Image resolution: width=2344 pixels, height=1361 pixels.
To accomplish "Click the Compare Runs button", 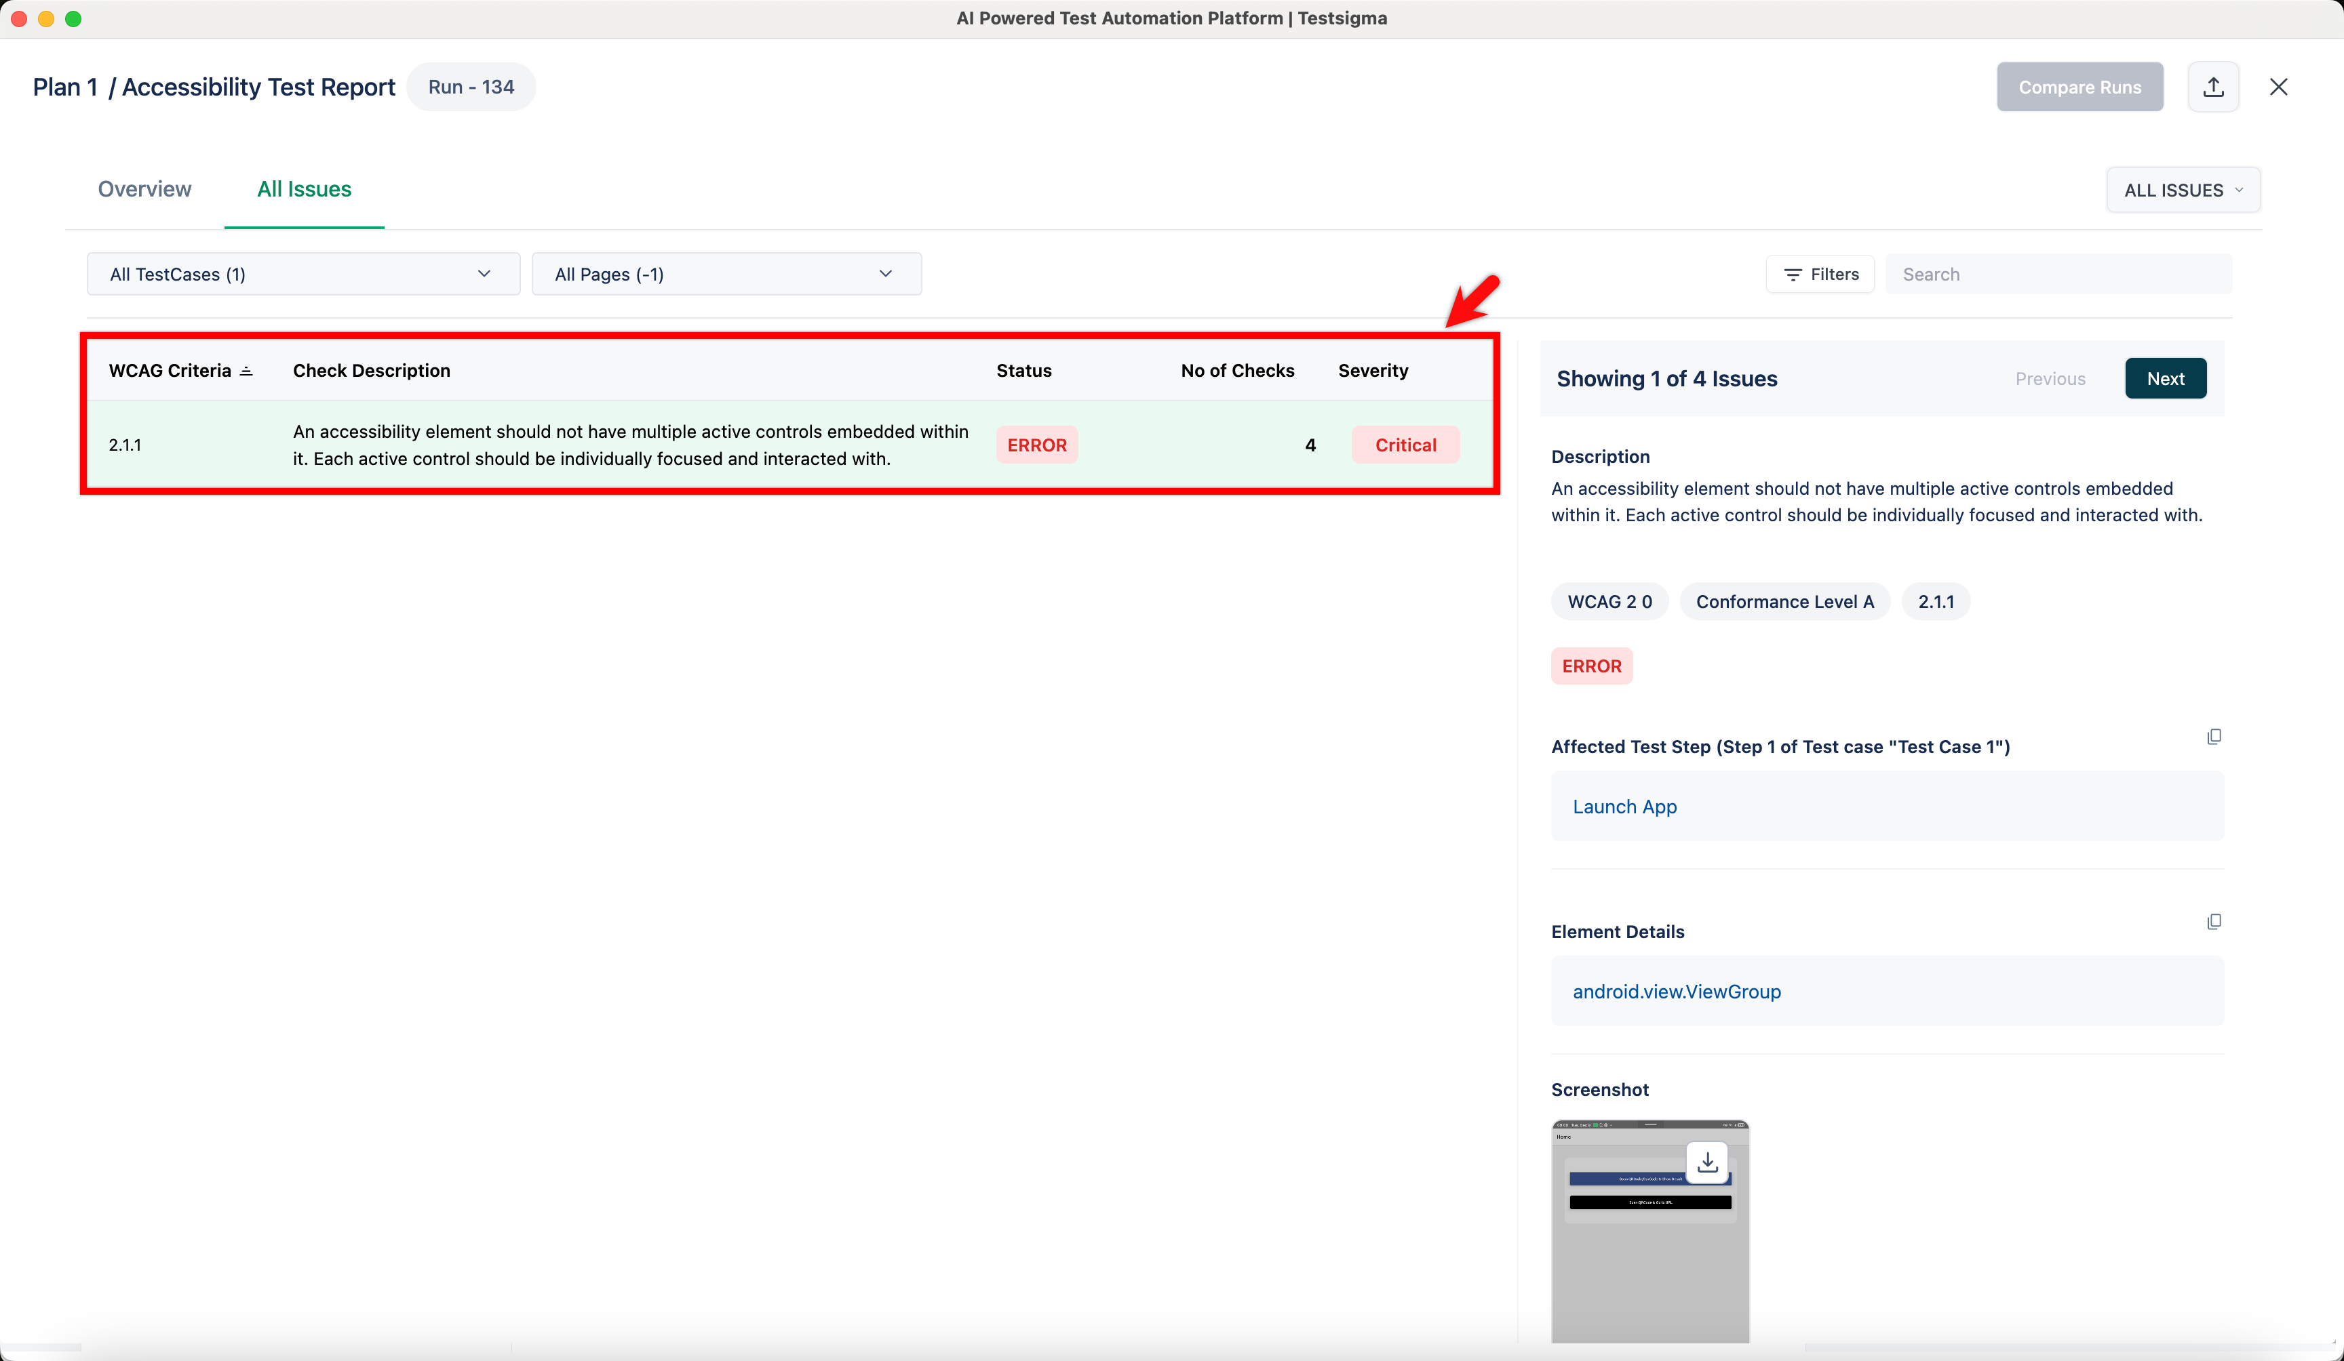I will coord(2079,87).
